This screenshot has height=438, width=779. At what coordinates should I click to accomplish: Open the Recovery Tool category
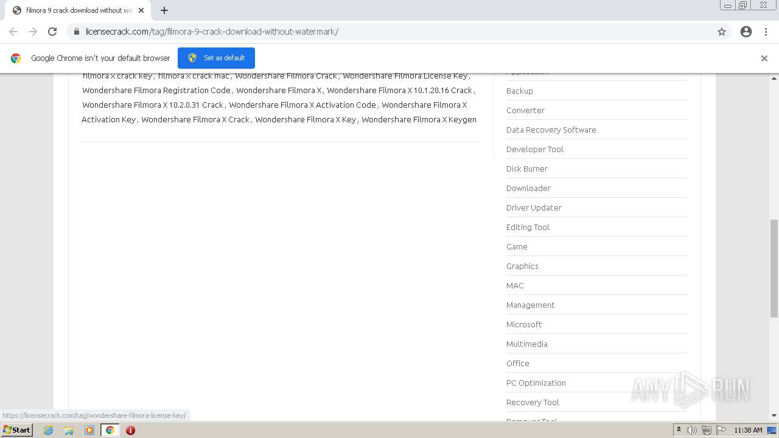pos(533,402)
